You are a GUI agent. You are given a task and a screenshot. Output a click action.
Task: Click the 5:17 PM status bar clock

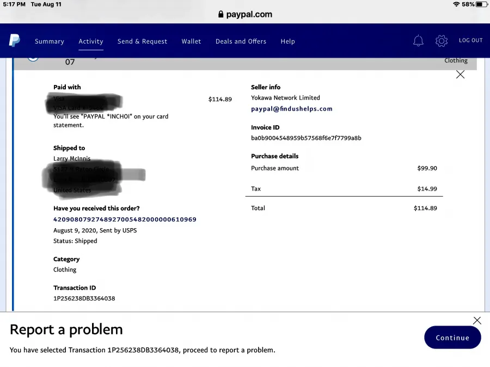[14, 4]
